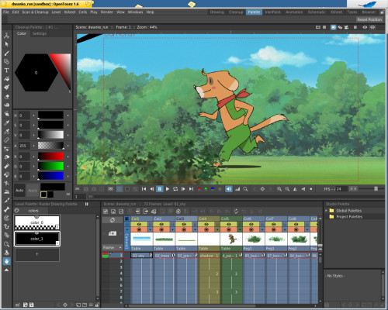The width and height of the screenshot is (388, 310).
Task: Click the right arrow of the H slider
Action: click(x=68, y=115)
